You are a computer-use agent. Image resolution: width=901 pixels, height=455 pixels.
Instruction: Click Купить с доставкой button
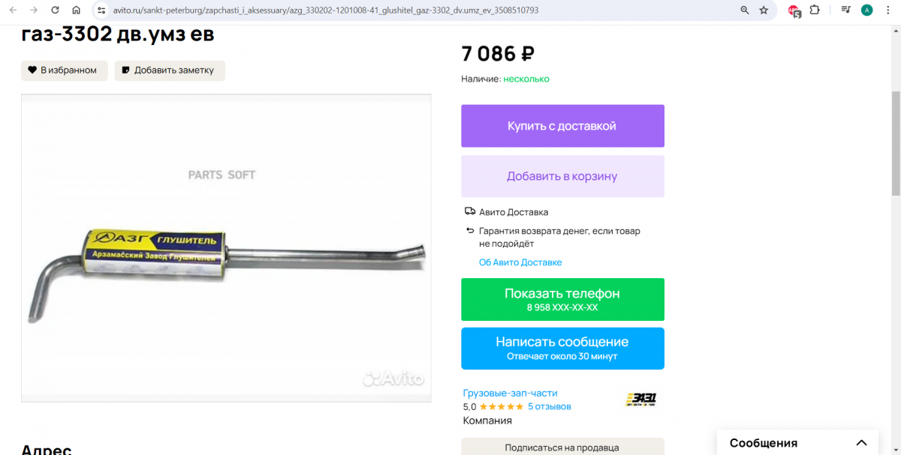coord(562,126)
